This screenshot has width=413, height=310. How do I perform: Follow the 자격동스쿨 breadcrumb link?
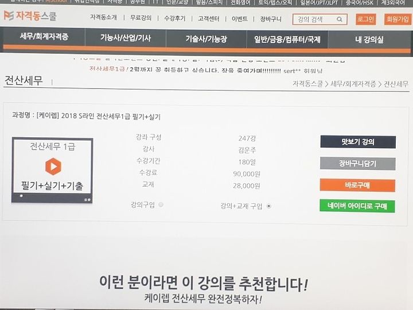coord(307,84)
